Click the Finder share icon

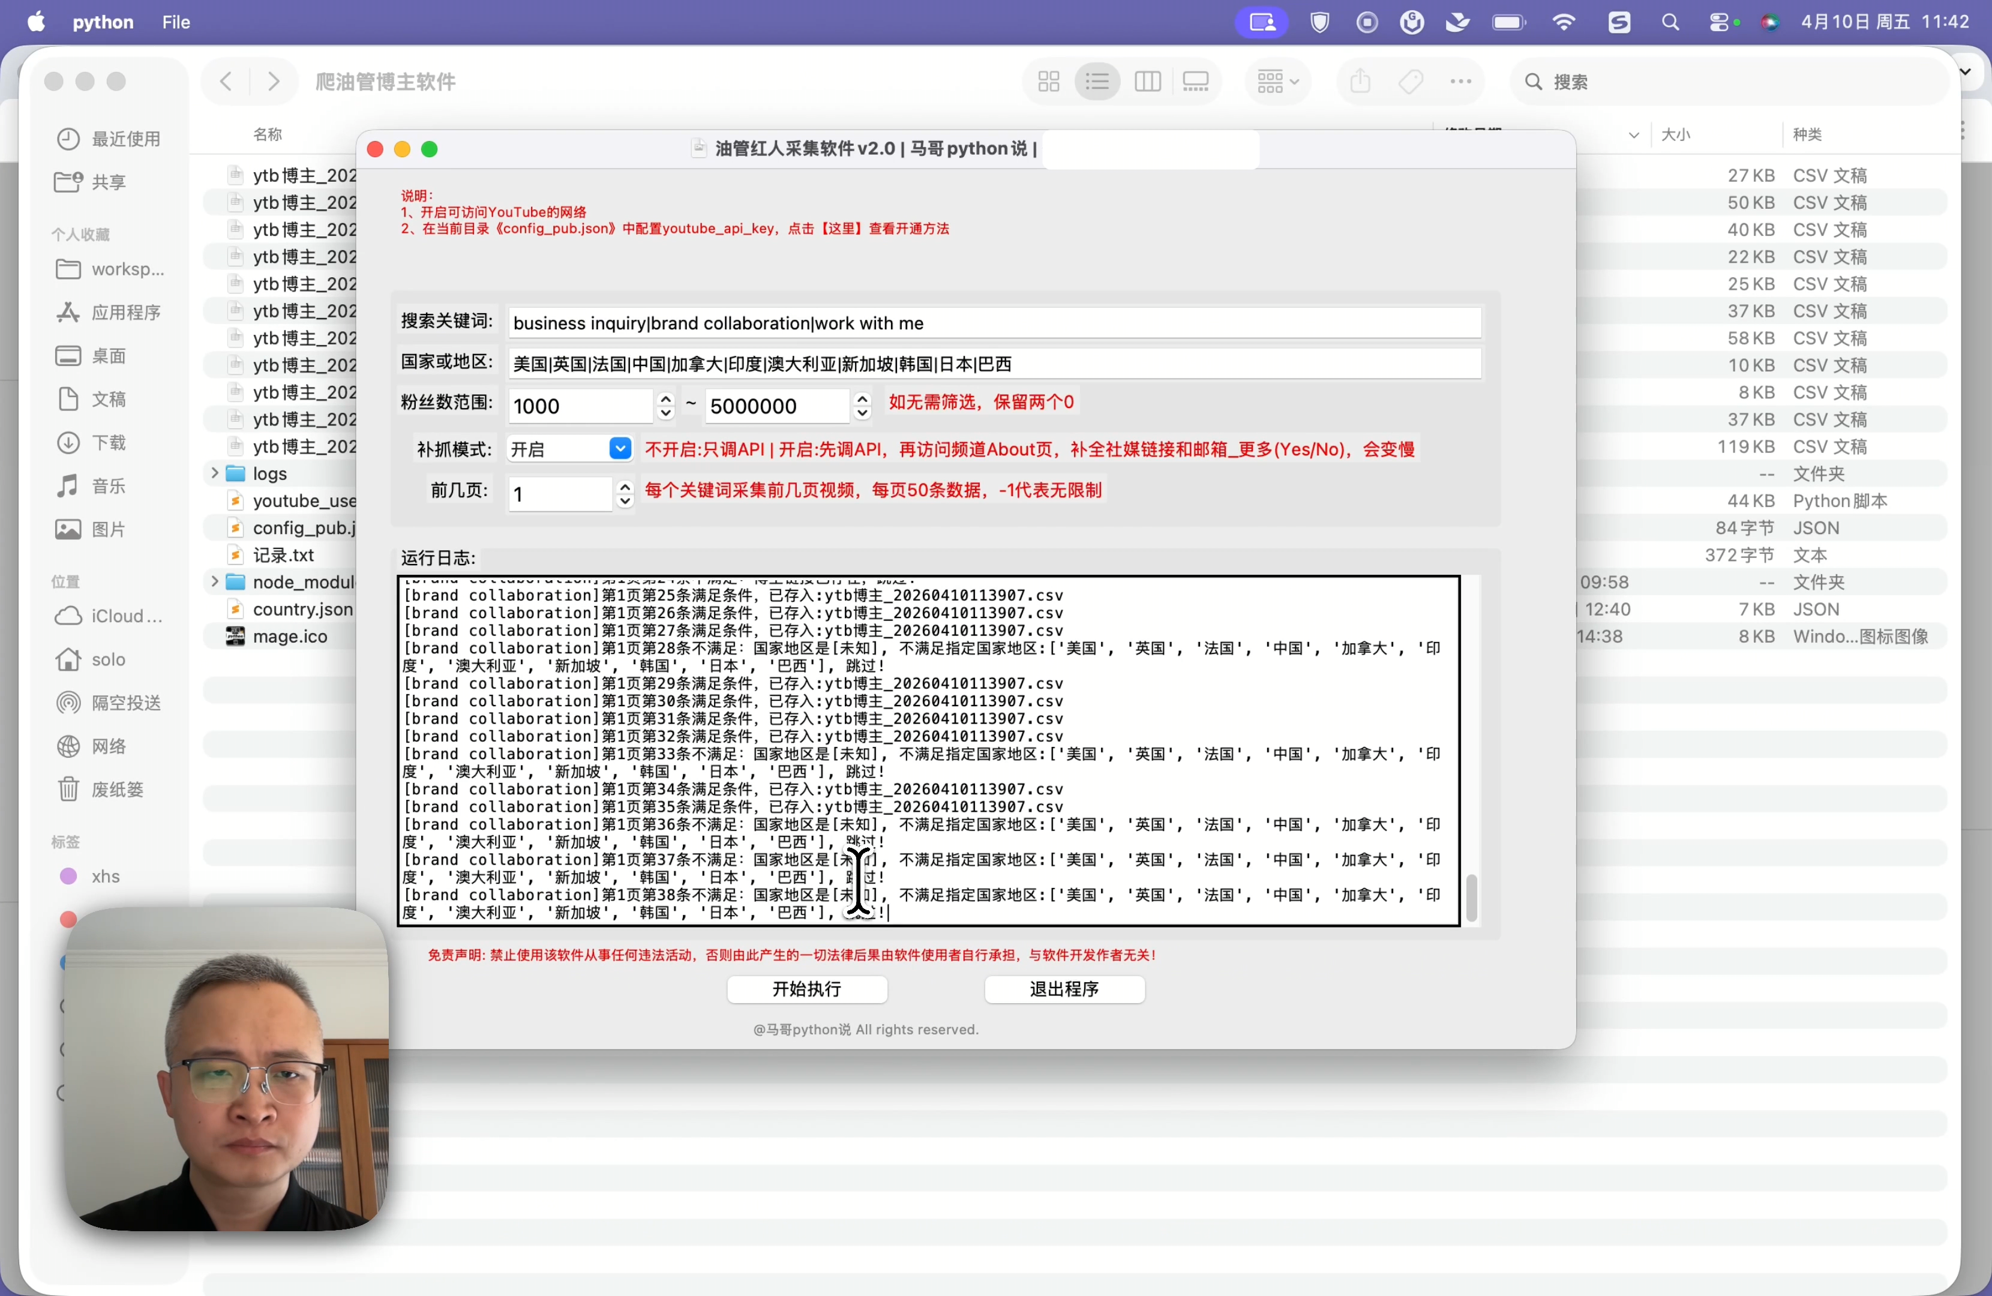tap(1360, 82)
